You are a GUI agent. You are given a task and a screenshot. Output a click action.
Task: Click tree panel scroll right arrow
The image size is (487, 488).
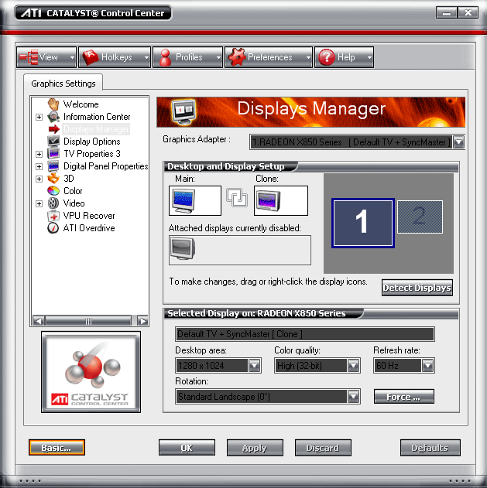pos(142,321)
